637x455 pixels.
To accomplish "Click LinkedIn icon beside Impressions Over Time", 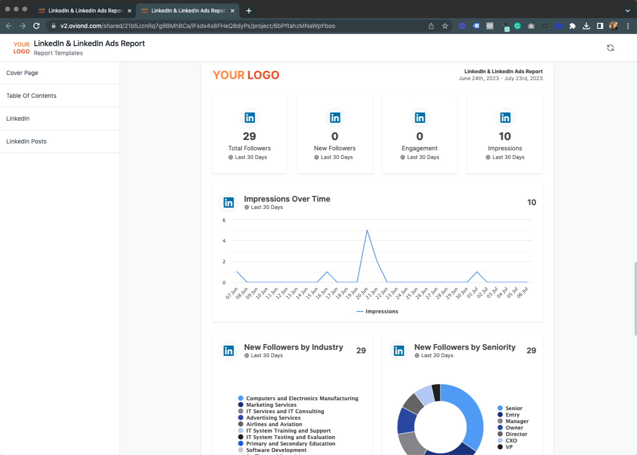I will tap(228, 203).
